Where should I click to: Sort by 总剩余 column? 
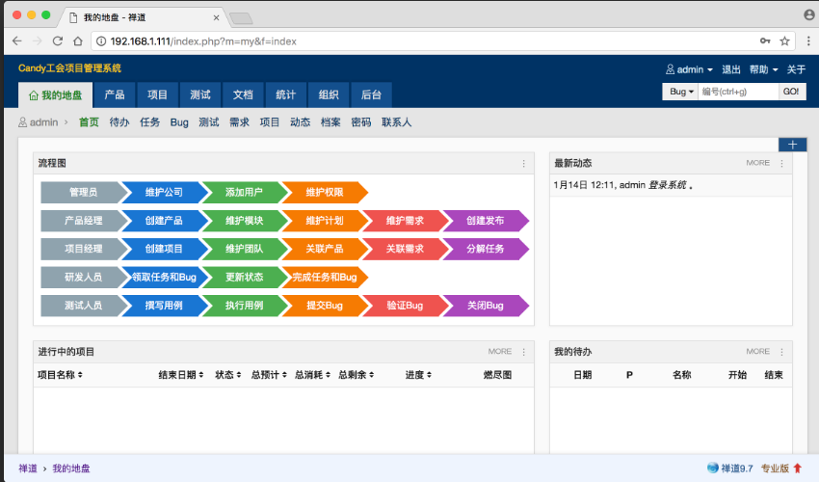click(x=356, y=375)
